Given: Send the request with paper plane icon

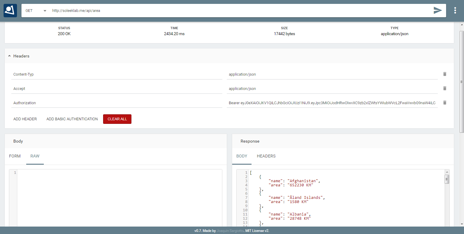Looking at the screenshot, I should (x=437, y=10).
